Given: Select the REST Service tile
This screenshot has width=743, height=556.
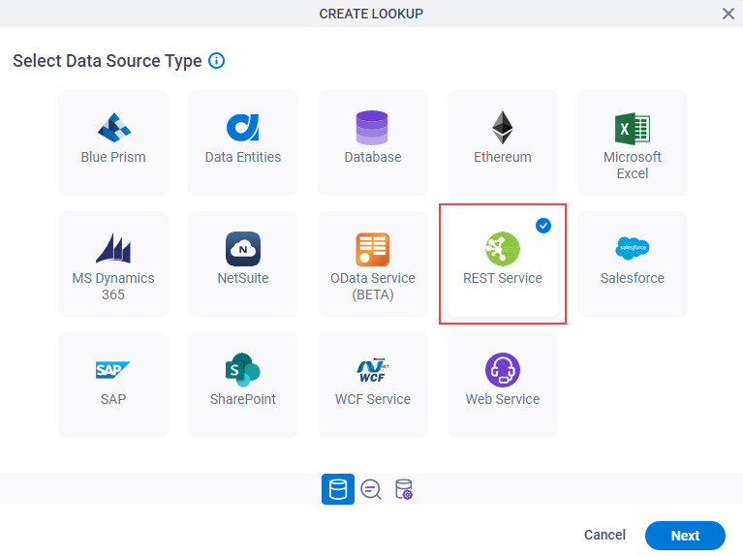Looking at the screenshot, I should [x=503, y=264].
